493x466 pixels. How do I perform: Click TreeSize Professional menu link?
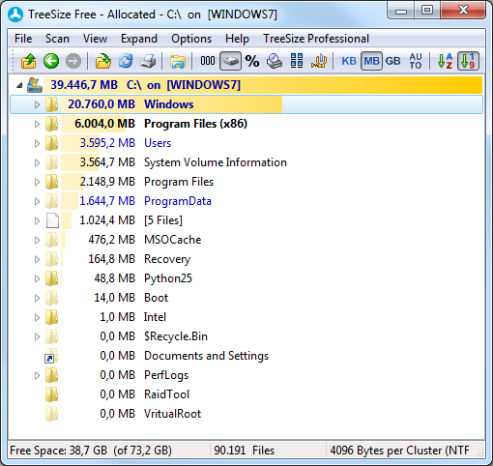316,39
